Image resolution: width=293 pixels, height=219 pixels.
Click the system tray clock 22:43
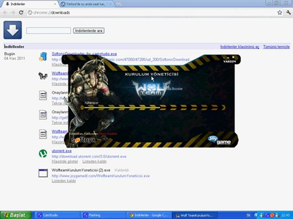click(286, 215)
